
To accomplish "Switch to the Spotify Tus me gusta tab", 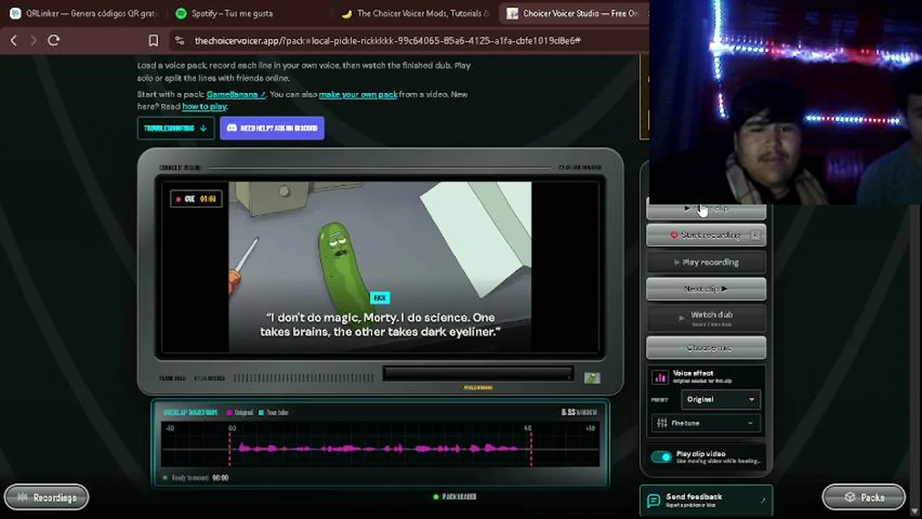I will tap(225, 13).
